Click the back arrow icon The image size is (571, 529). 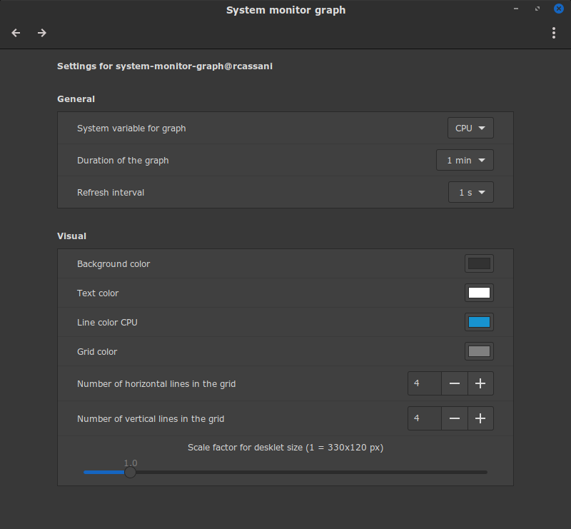(16, 33)
